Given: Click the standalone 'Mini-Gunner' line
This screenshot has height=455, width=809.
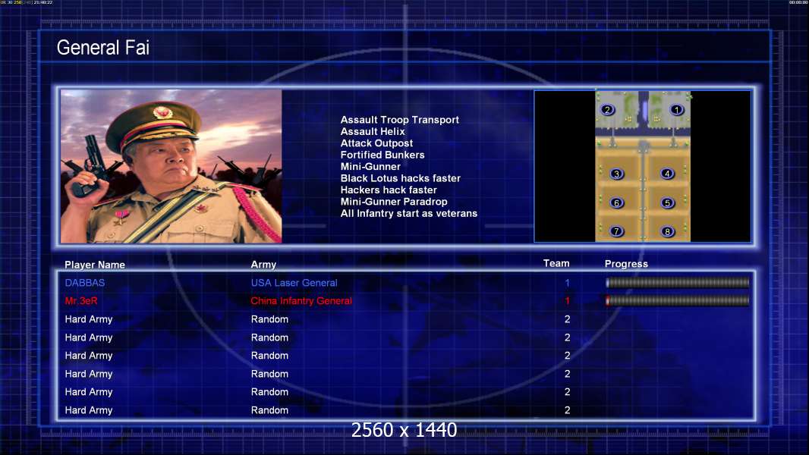Looking at the screenshot, I should tap(370, 166).
